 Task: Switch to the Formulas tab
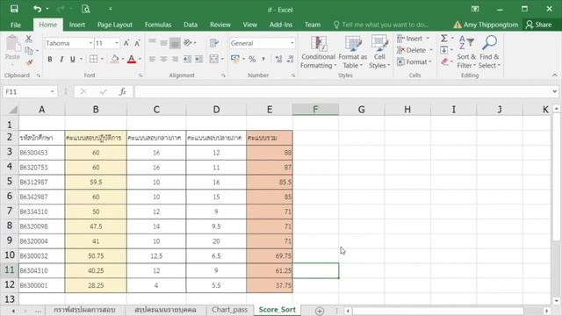158,25
